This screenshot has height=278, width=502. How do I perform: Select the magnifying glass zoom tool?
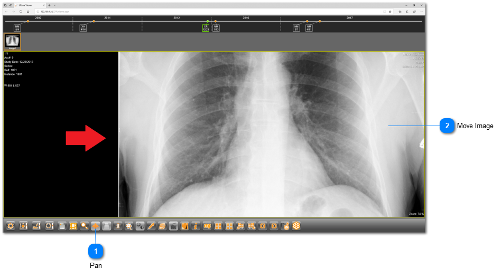pyautogui.click(x=84, y=226)
